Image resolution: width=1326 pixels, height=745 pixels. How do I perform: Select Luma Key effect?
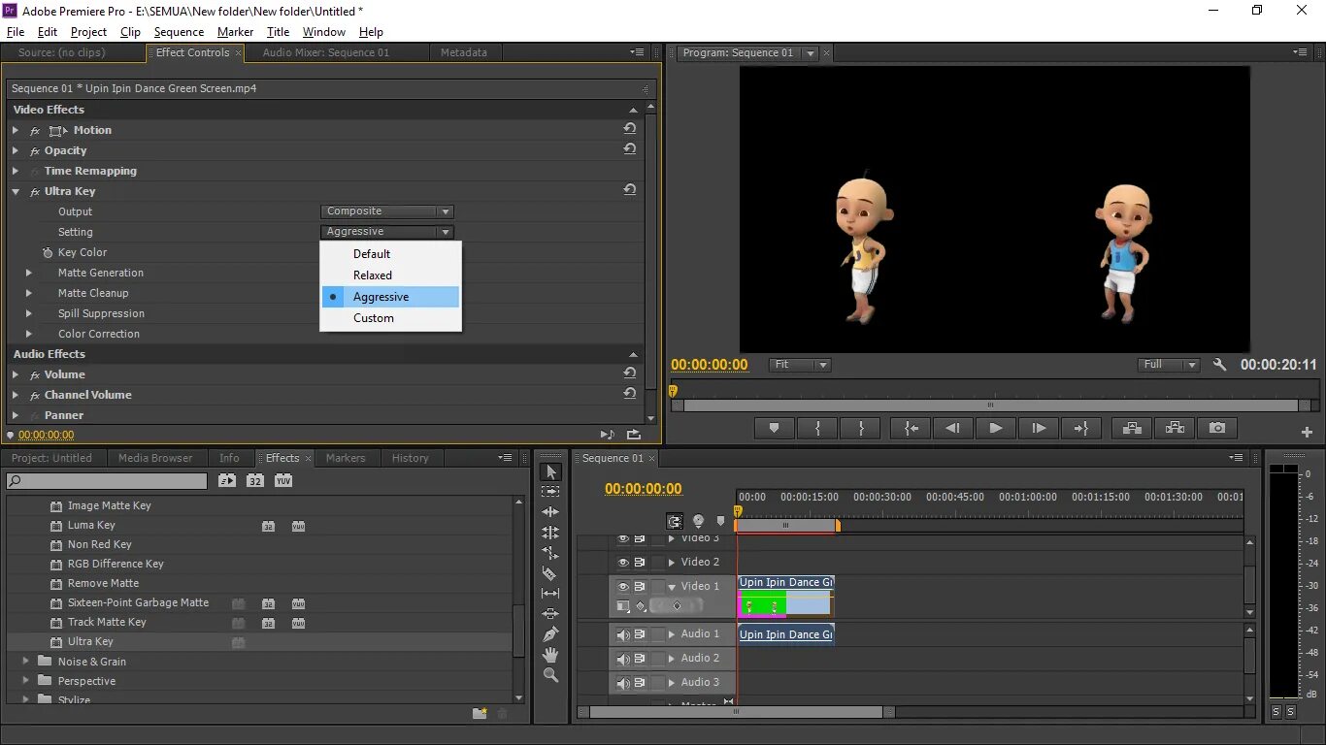click(91, 525)
